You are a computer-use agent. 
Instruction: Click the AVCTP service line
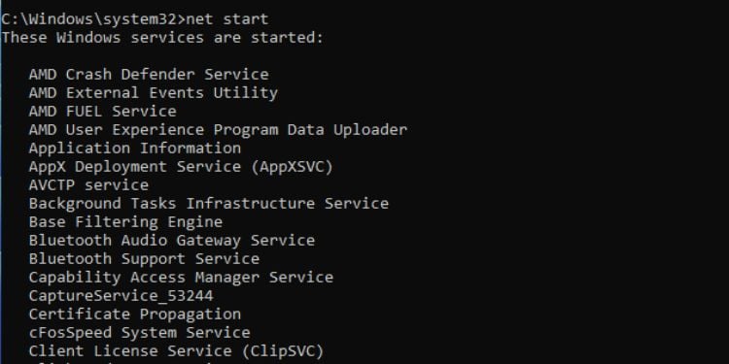click(x=88, y=185)
